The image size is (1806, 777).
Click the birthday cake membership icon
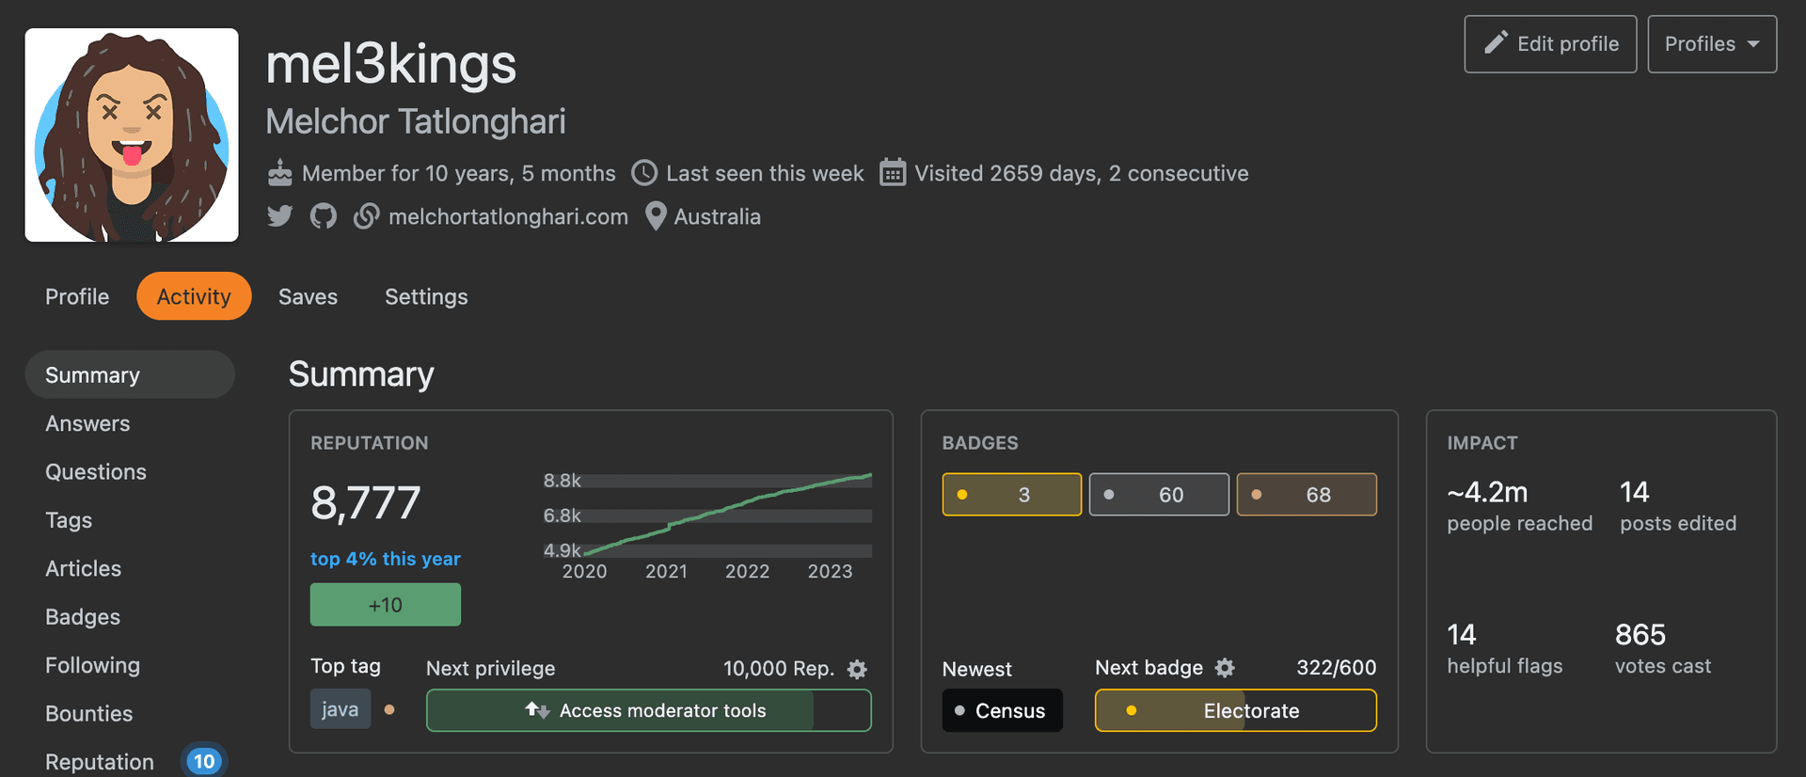coord(280,173)
